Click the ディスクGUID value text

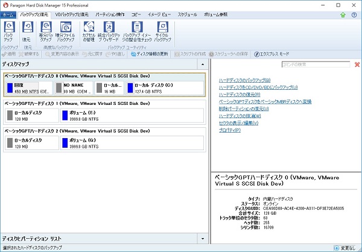(x=303, y=209)
